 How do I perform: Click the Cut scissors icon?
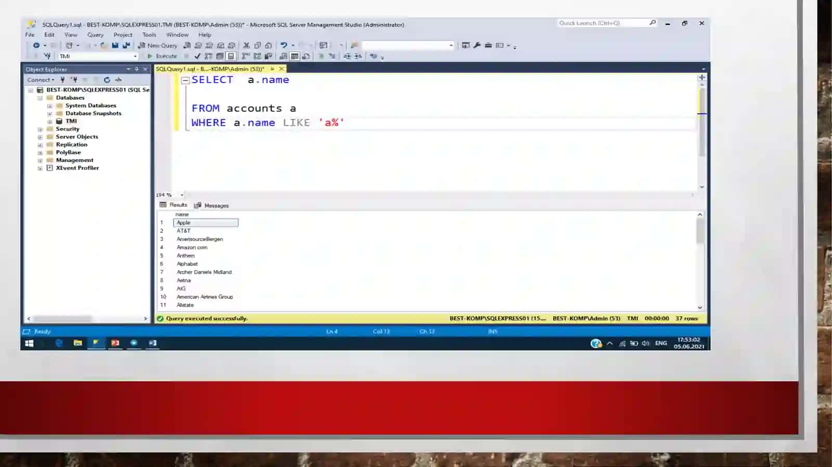246,46
